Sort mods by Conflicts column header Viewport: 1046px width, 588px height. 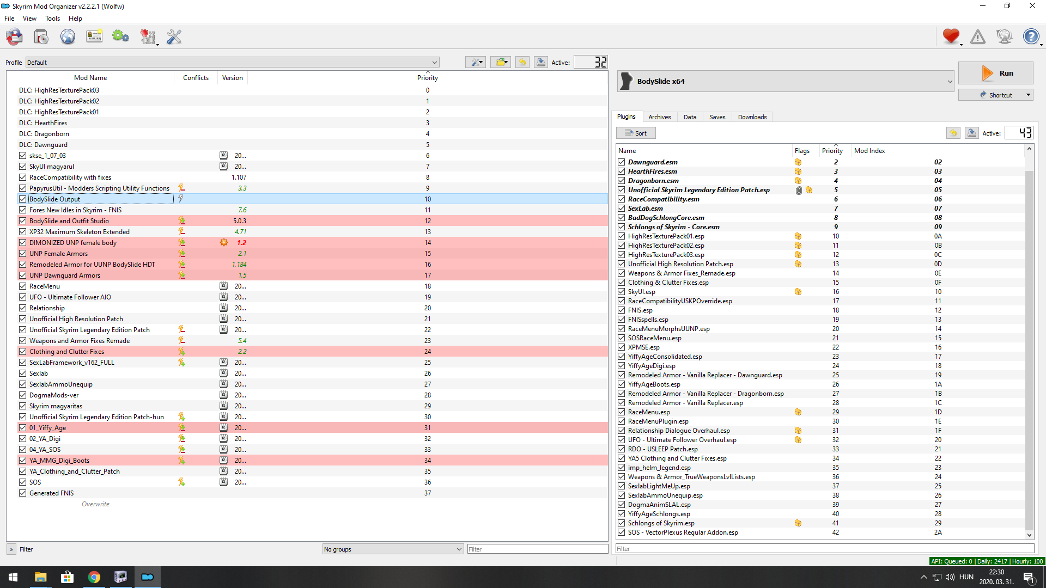click(196, 78)
